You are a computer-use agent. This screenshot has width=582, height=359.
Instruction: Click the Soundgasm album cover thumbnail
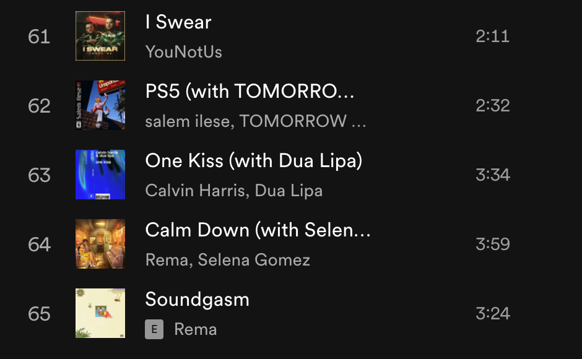tap(100, 313)
